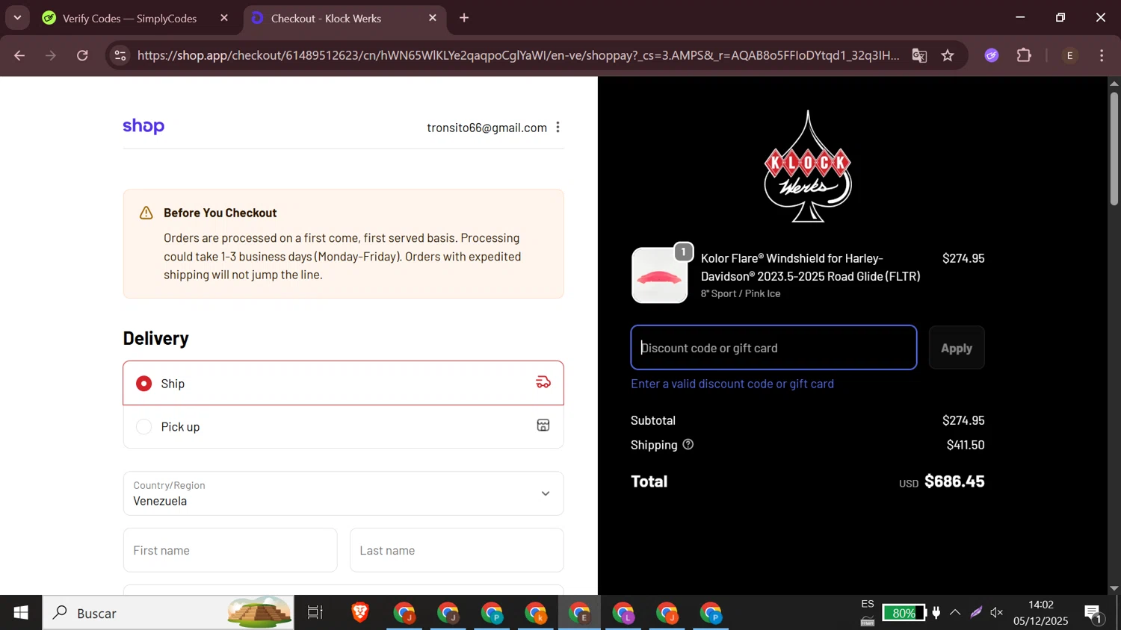This screenshot has width=1121, height=630.
Task: Launch Brave browser from taskbar
Action: tap(360, 613)
